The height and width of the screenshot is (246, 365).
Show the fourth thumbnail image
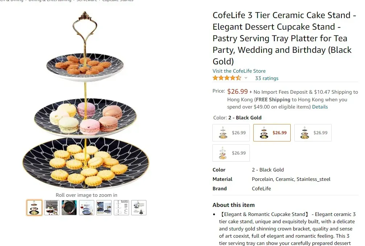click(87, 207)
